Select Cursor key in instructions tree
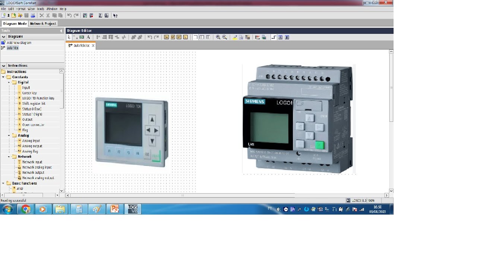This screenshot has width=477, height=268. pyautogui.click(x=29, y=93)
